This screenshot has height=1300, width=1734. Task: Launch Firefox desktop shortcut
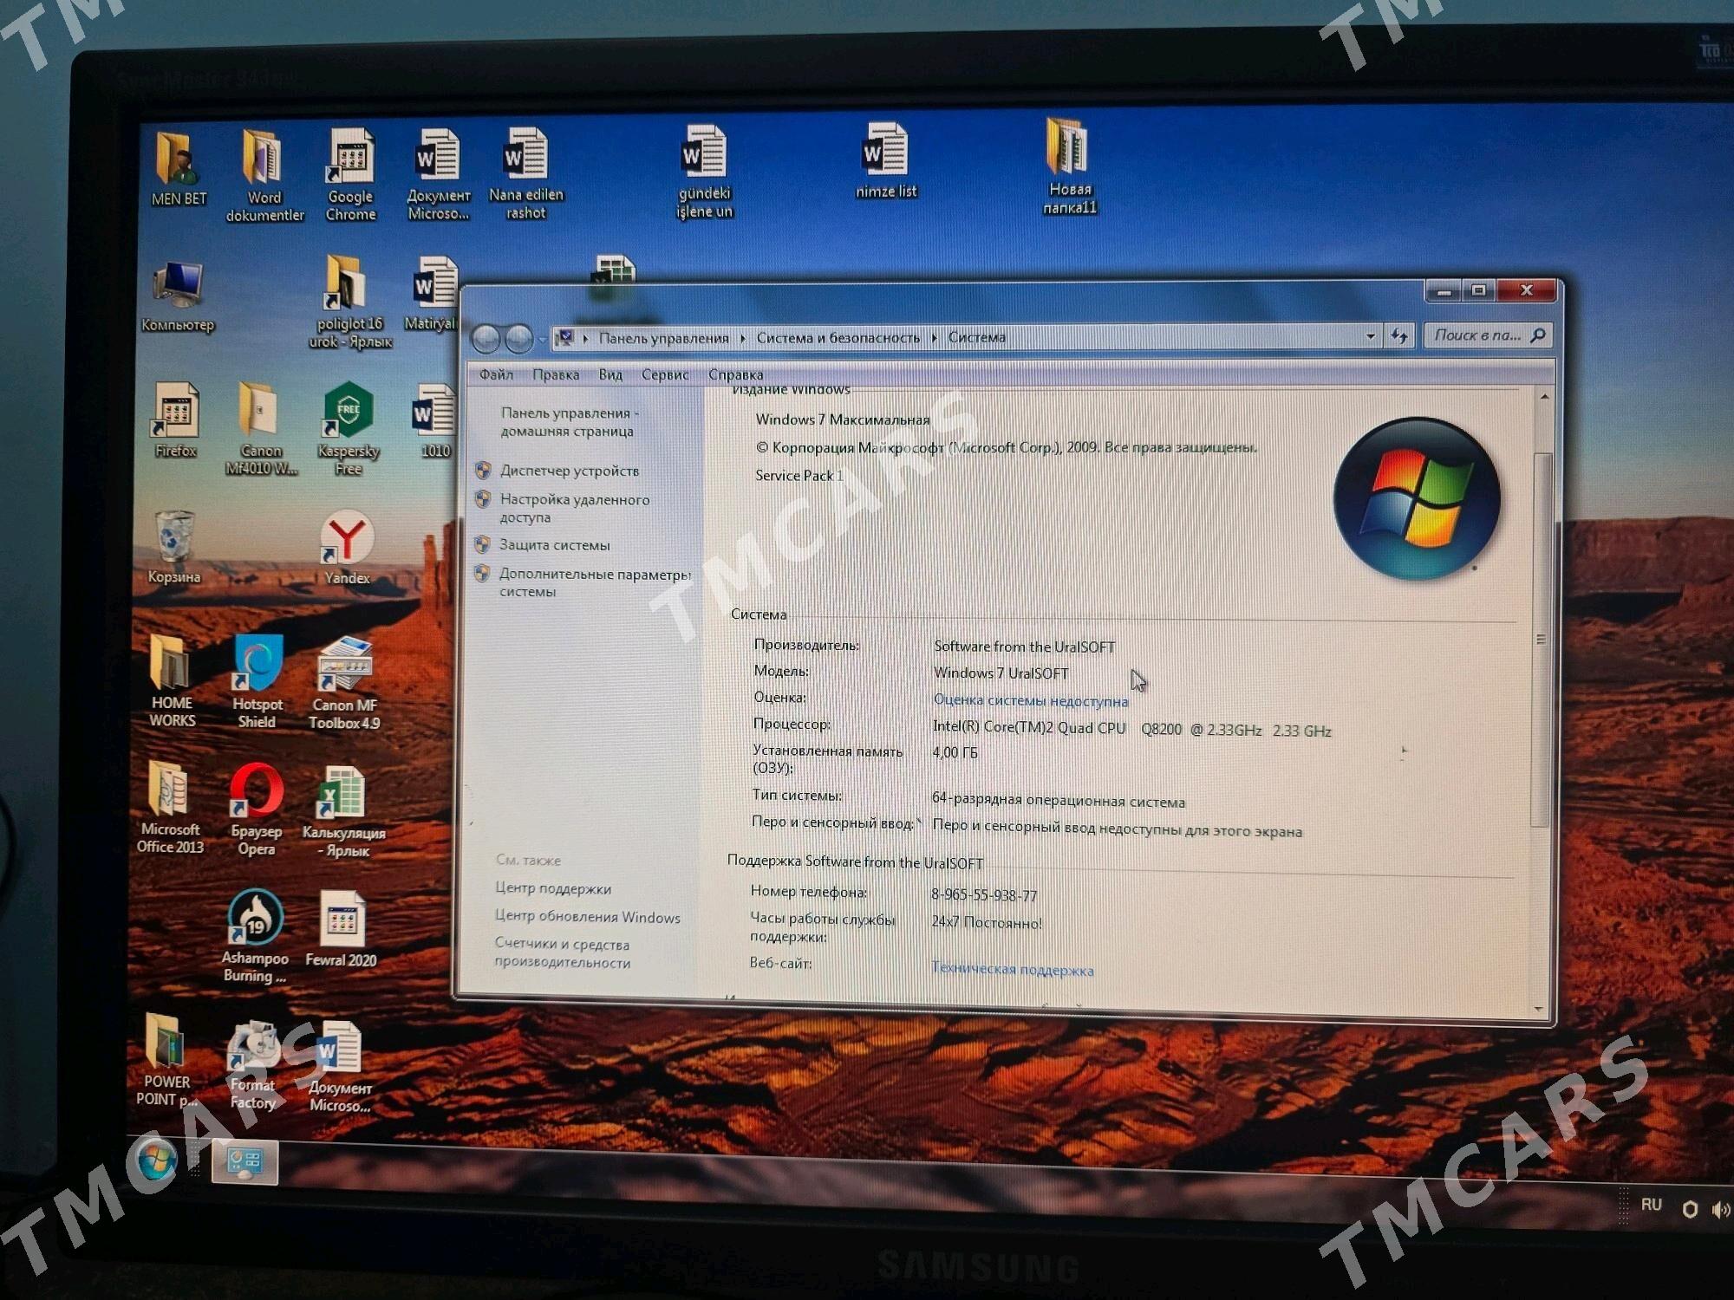[175, 419]
